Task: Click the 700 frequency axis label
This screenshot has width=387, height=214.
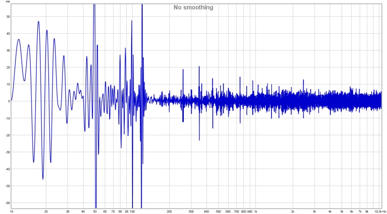Action: (237, 212)
